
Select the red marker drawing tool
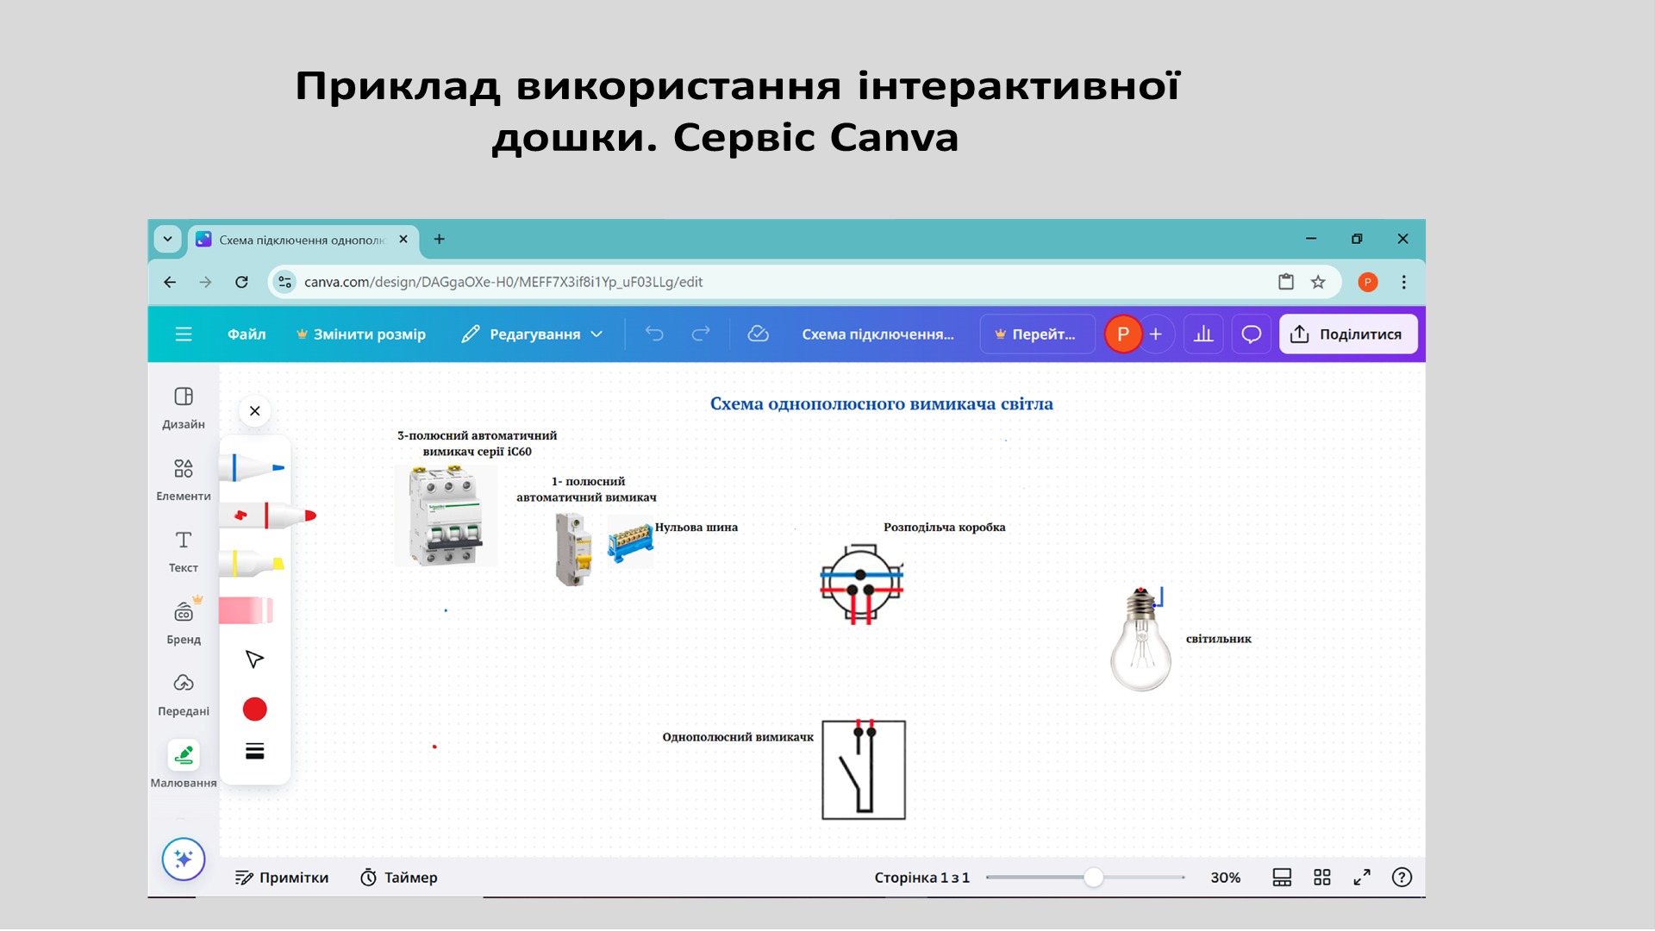269,515
